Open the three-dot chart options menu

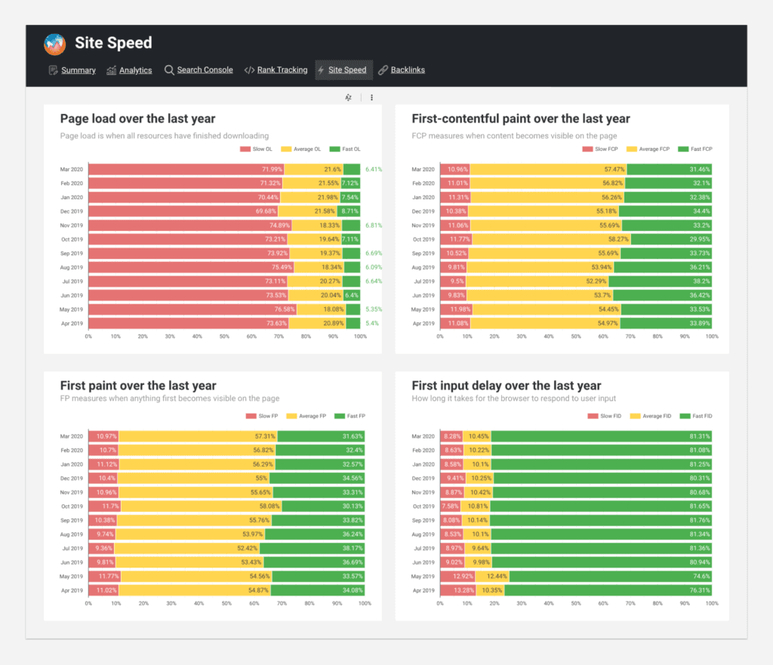(x=371, y=97)
